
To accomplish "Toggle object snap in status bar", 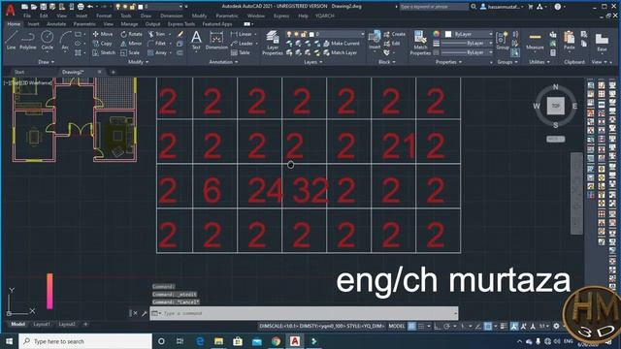I will click(488, 326).
